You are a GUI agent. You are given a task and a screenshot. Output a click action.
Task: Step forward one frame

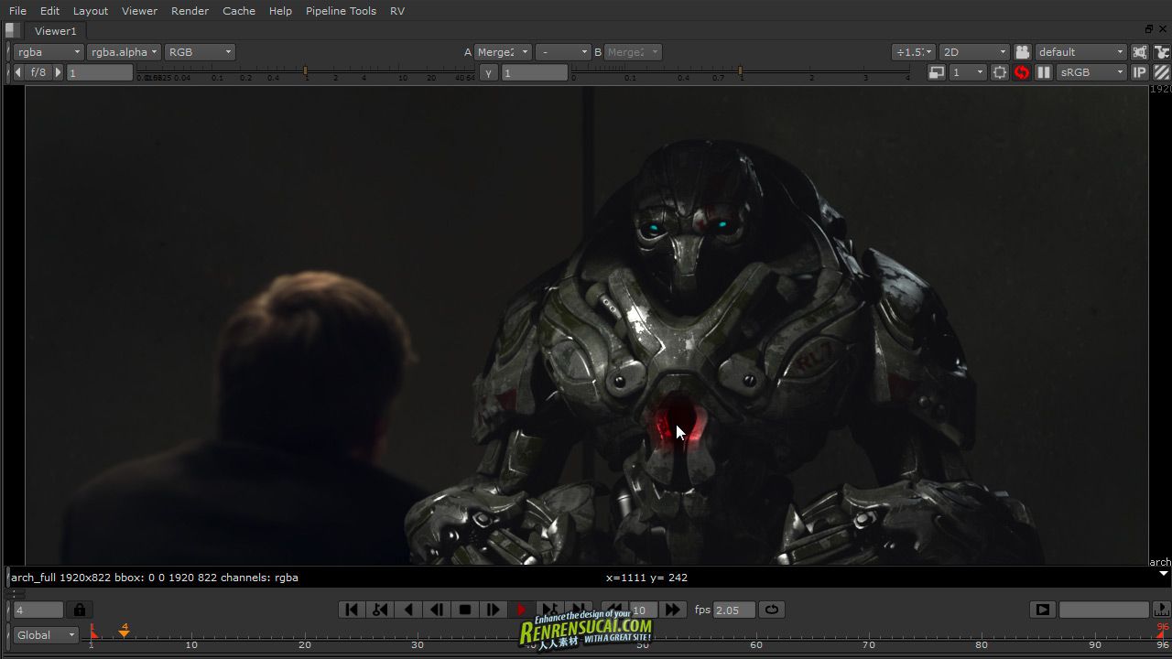(x=494, y=610)
